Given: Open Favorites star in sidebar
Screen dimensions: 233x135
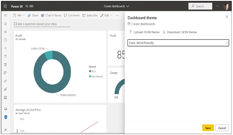Looking at the screenshot, I should pyautogui.click(x=5, y=32).
